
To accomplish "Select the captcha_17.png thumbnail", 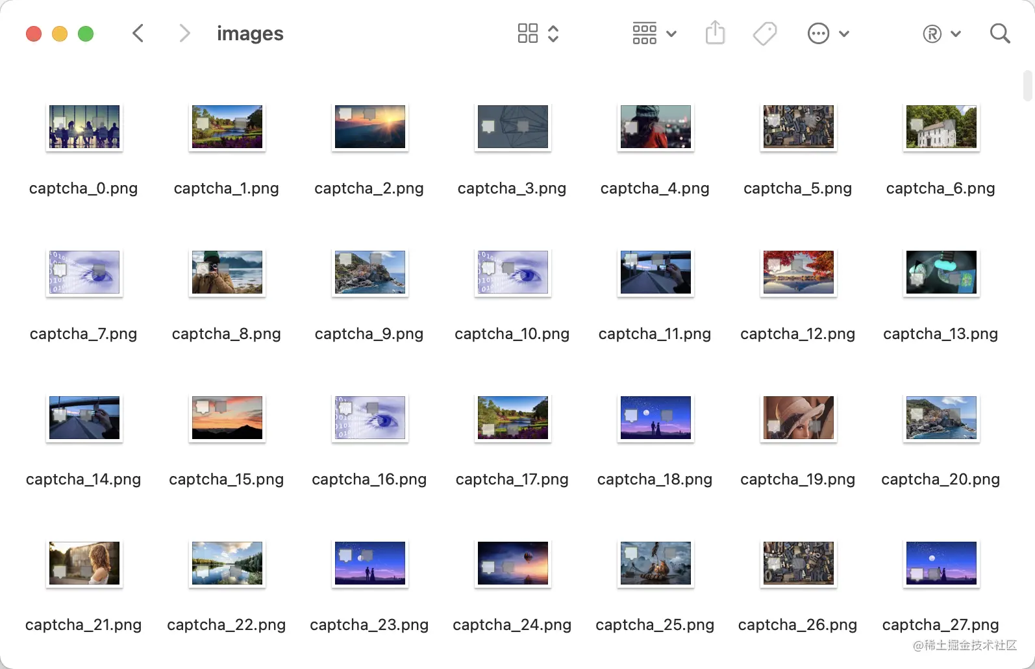I will [513, 418].
